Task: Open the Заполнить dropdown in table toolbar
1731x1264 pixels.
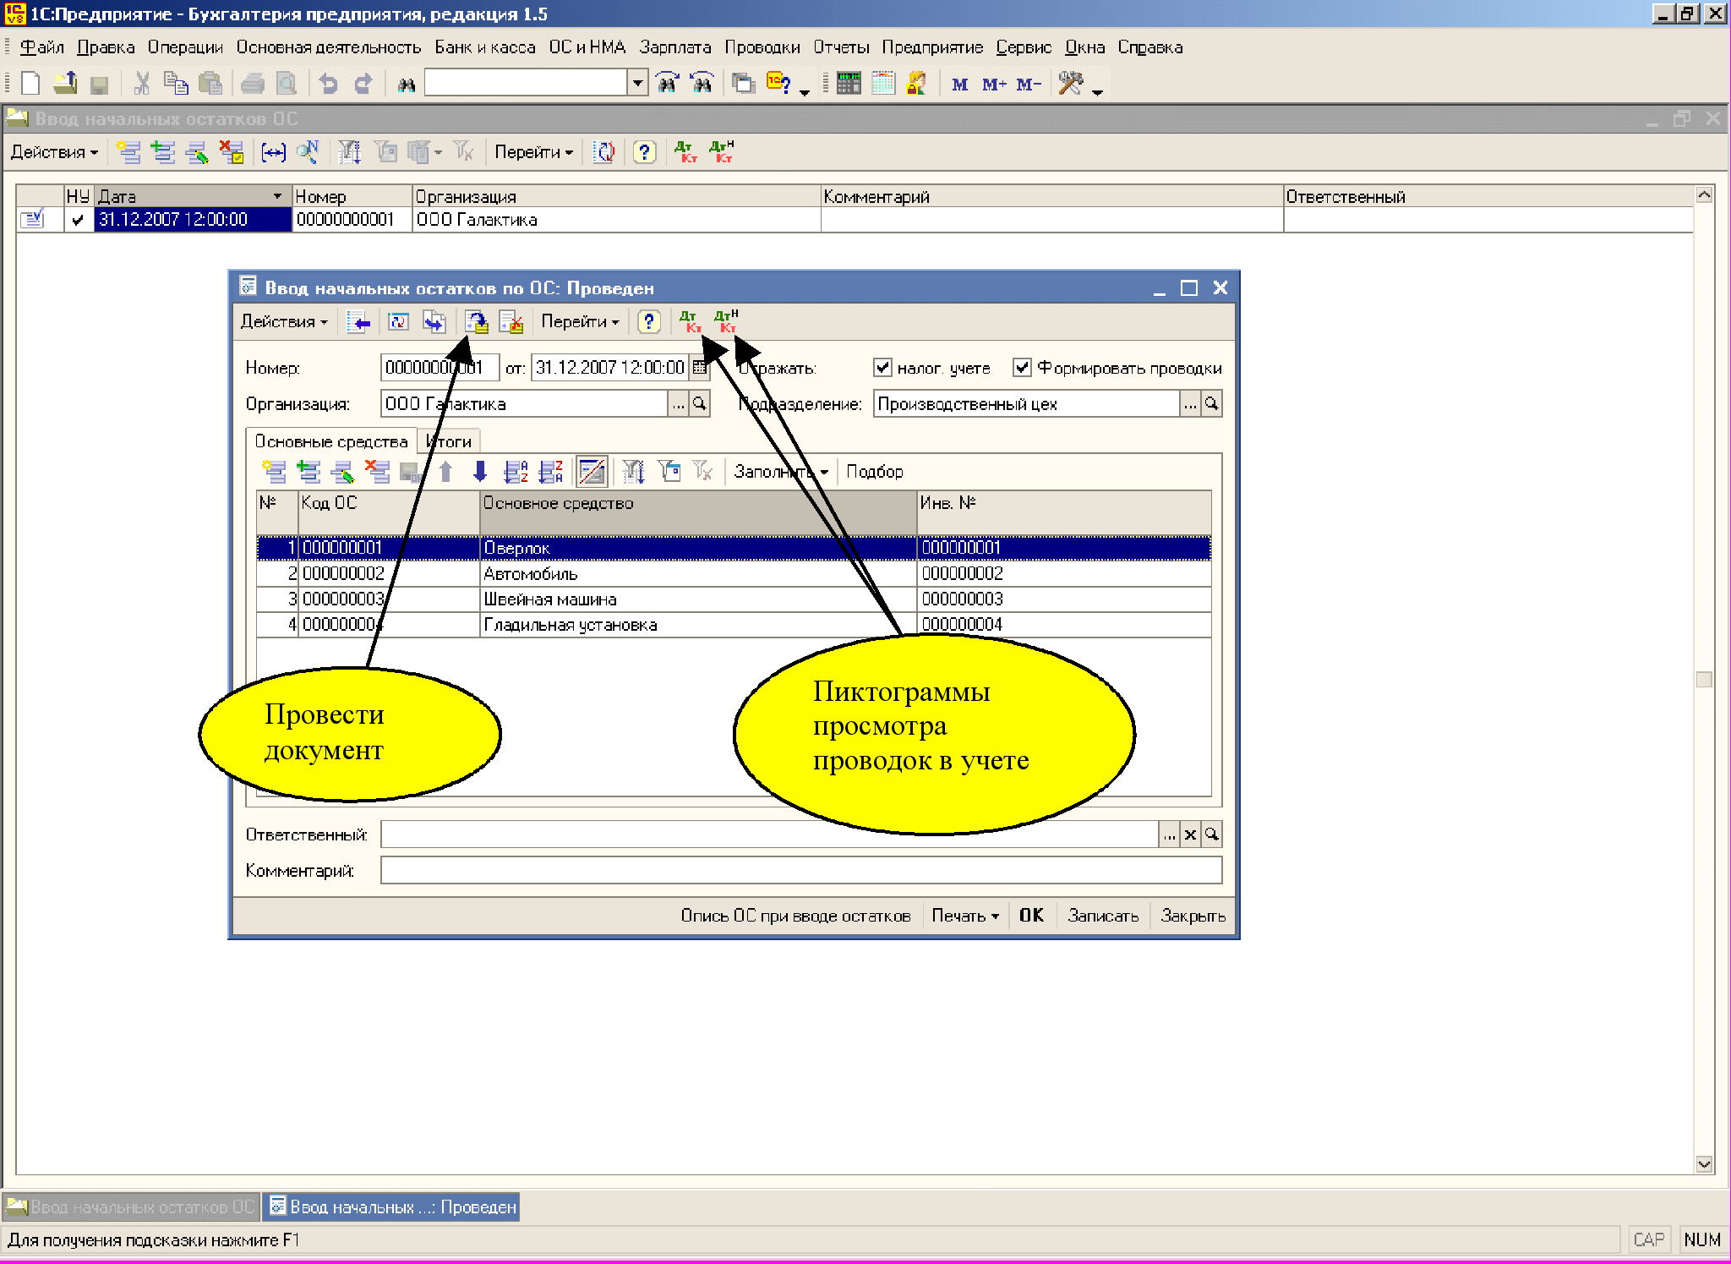Action: click(x=779, y=472)
